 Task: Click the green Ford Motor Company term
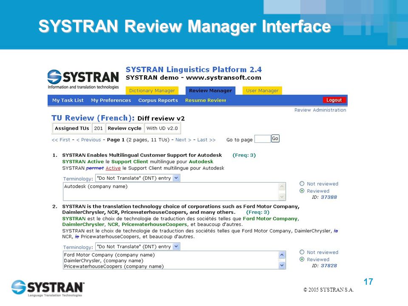(270, 218)
